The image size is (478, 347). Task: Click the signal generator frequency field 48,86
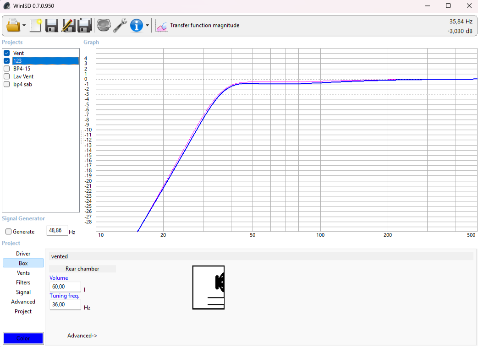[x=57, y=230]
